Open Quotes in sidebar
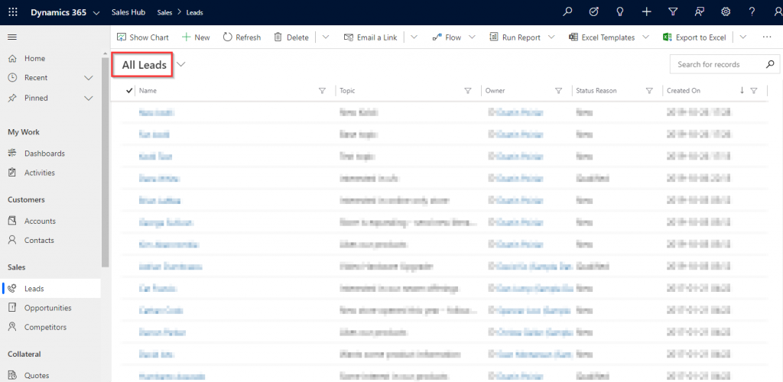 click(x=50, y=376)
